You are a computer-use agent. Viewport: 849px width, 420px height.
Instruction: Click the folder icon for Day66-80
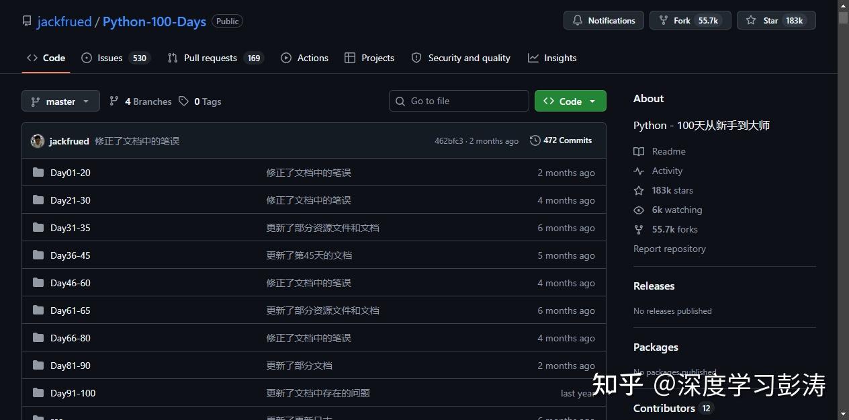tap(38, 338)
